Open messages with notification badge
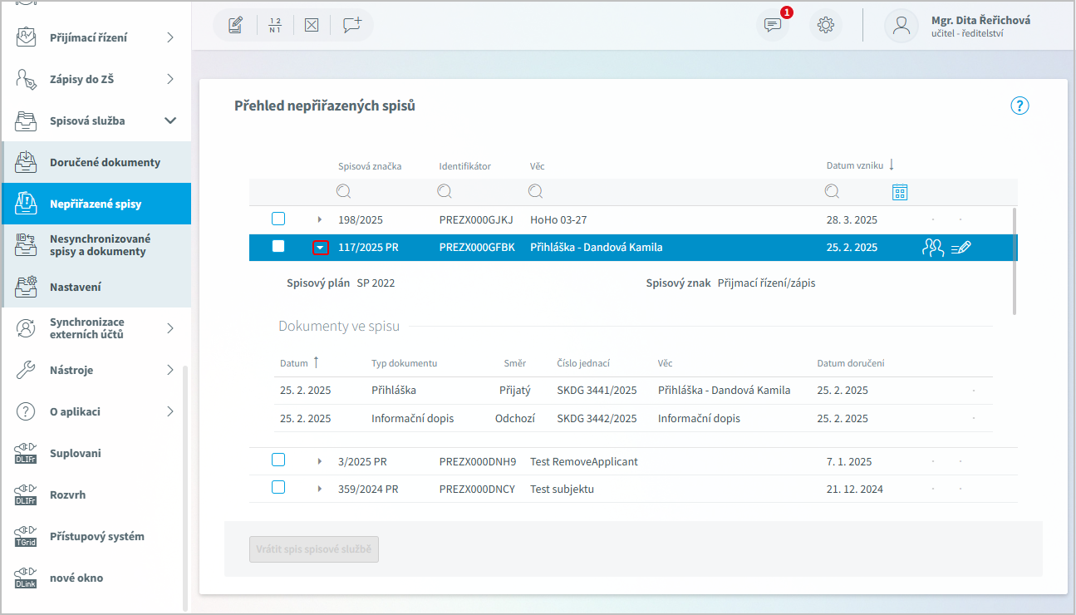Viewport: 1076px width, 615px height. pyautogui.click(x=773, y=24)
